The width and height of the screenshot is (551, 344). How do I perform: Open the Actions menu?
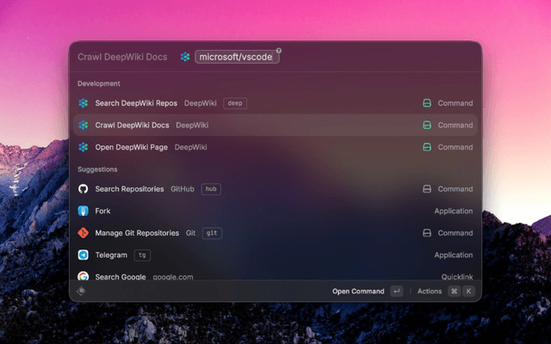[x=430, y=292]
